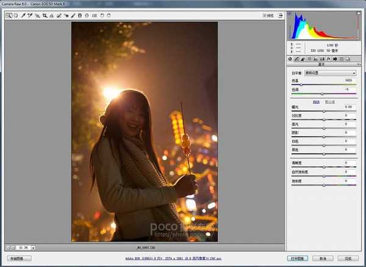Select the Crop tool
This screenshot has width=366, height=267.
click(x=45, y=15)
